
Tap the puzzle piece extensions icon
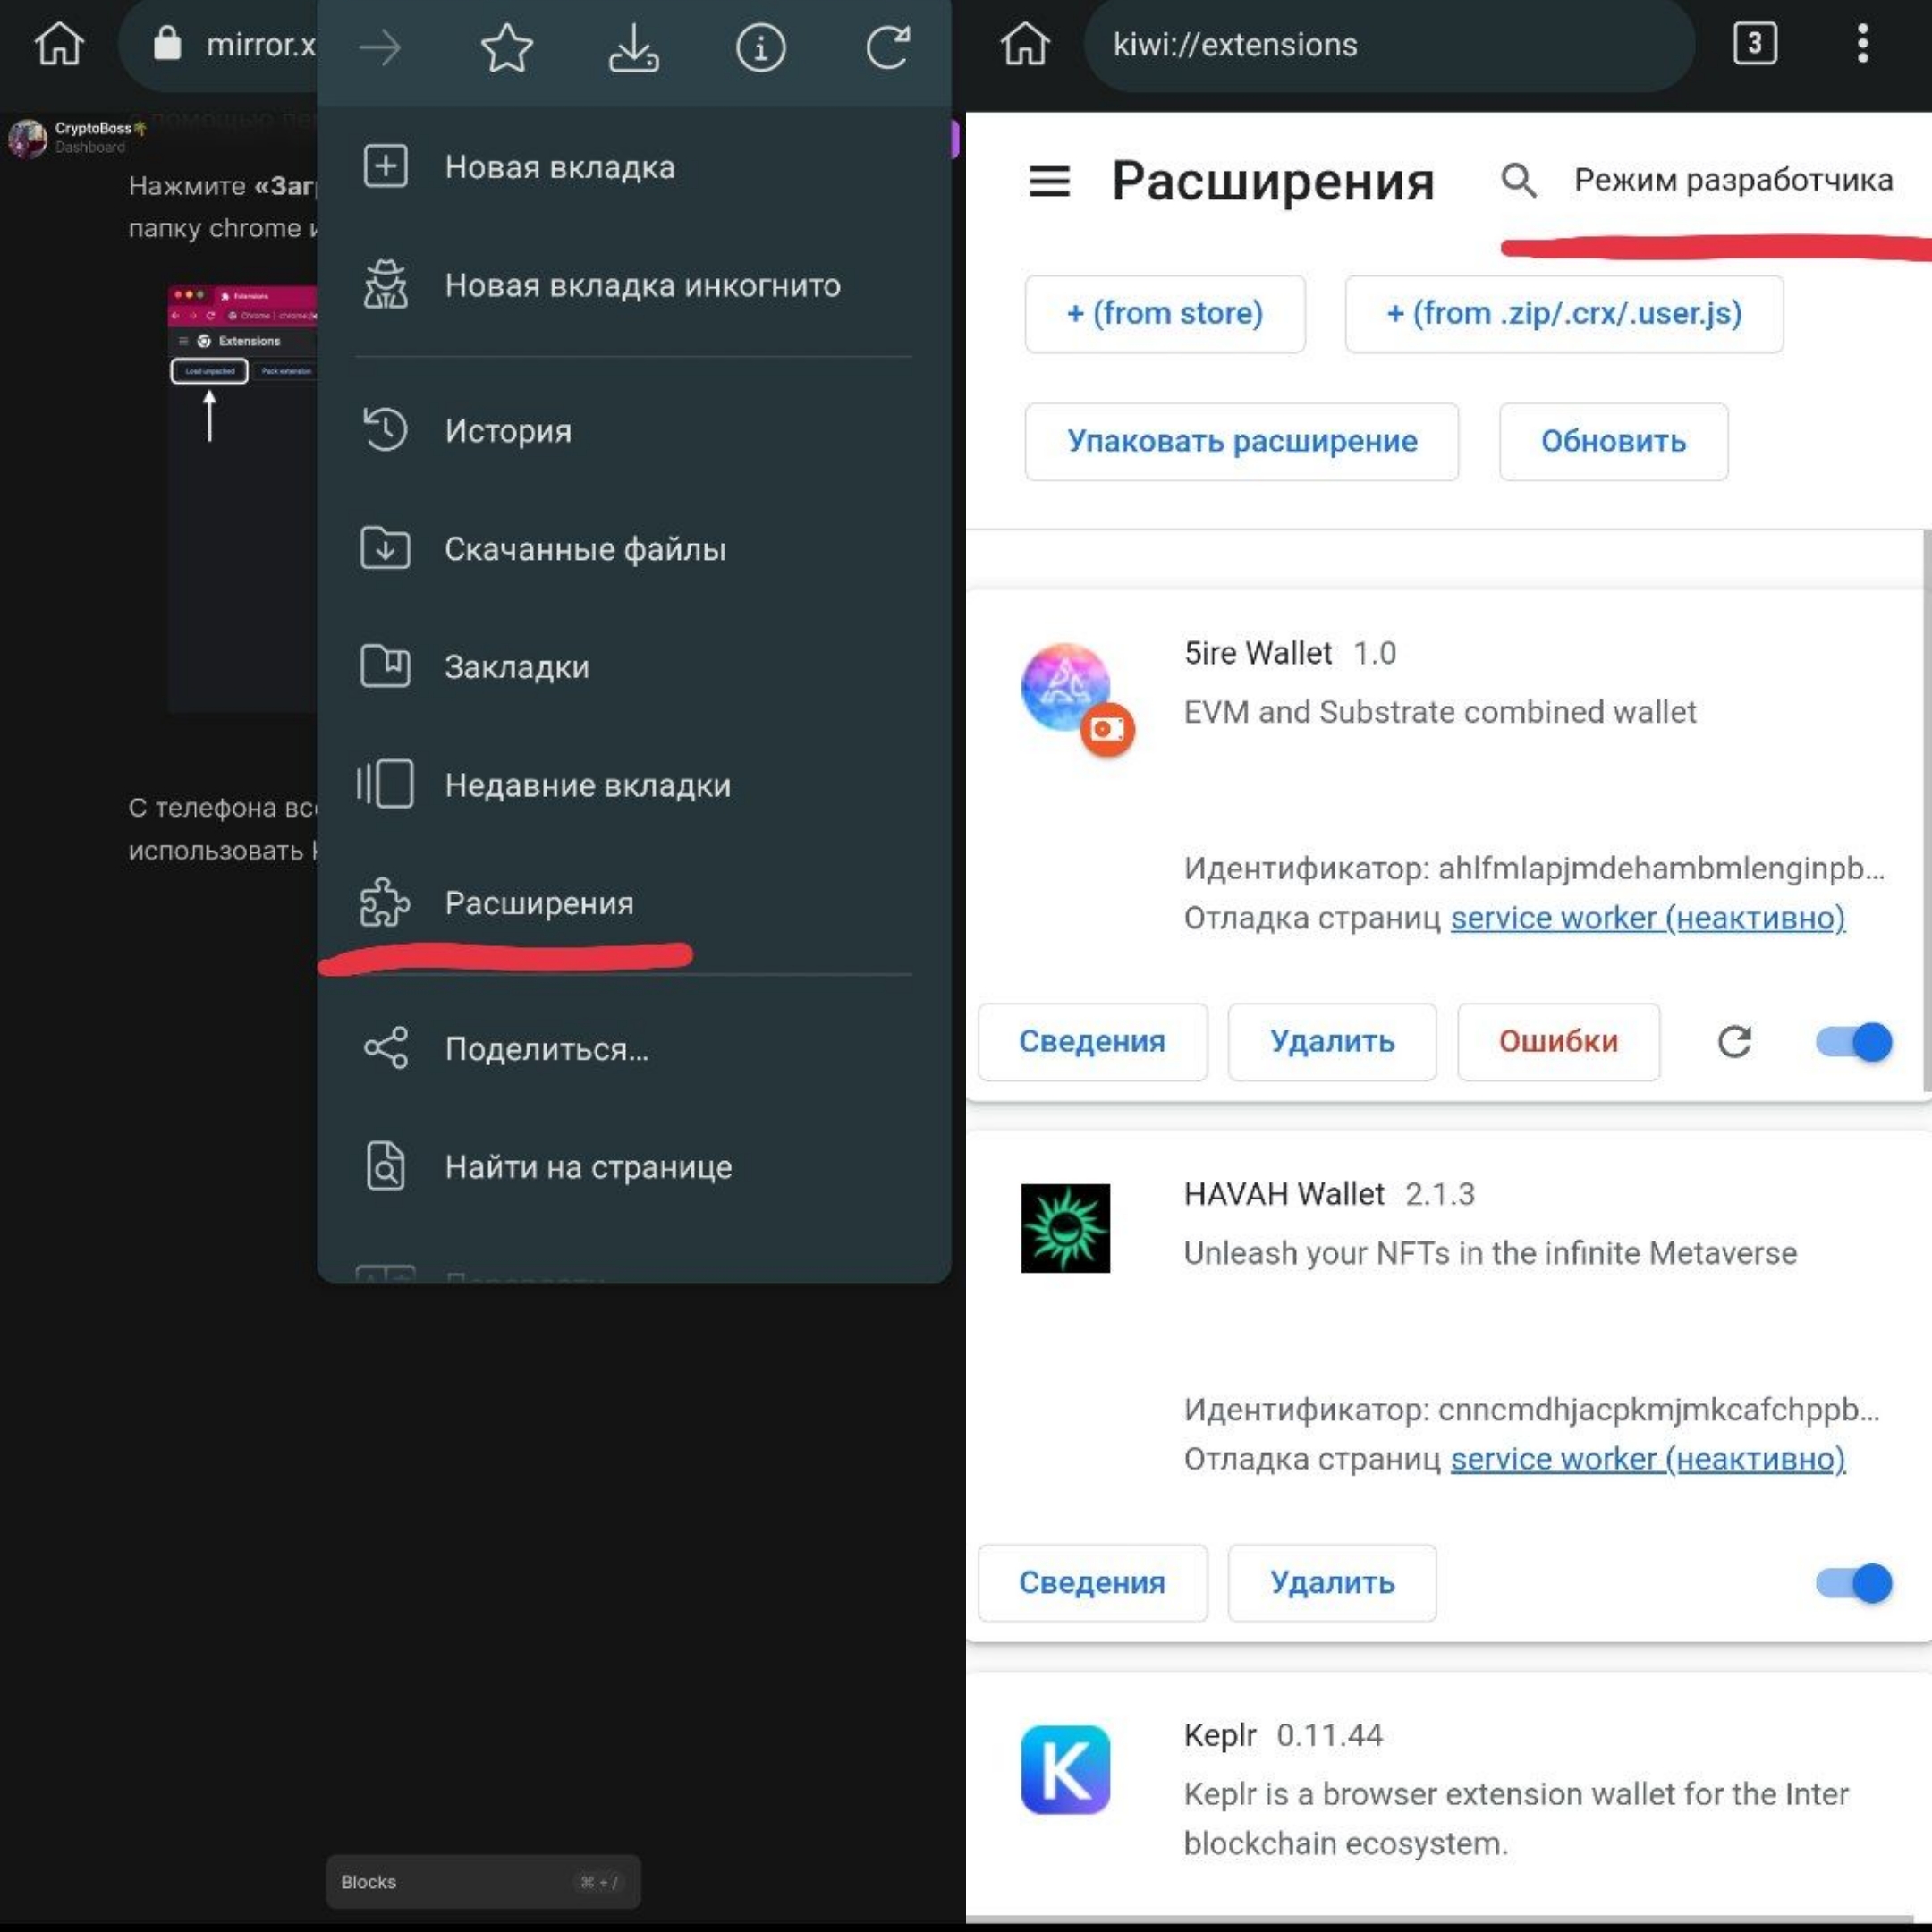pyautogui.click(x=385, y=902)
